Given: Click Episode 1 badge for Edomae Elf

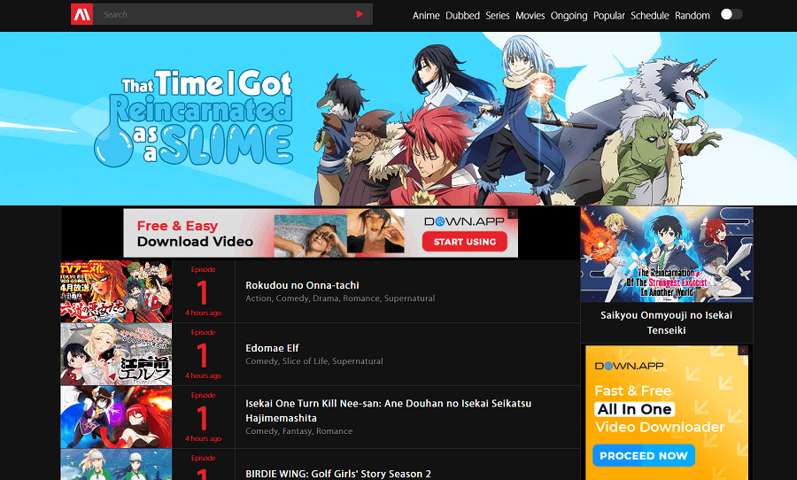Looking at the screenshot, I should tap(204, 354).
